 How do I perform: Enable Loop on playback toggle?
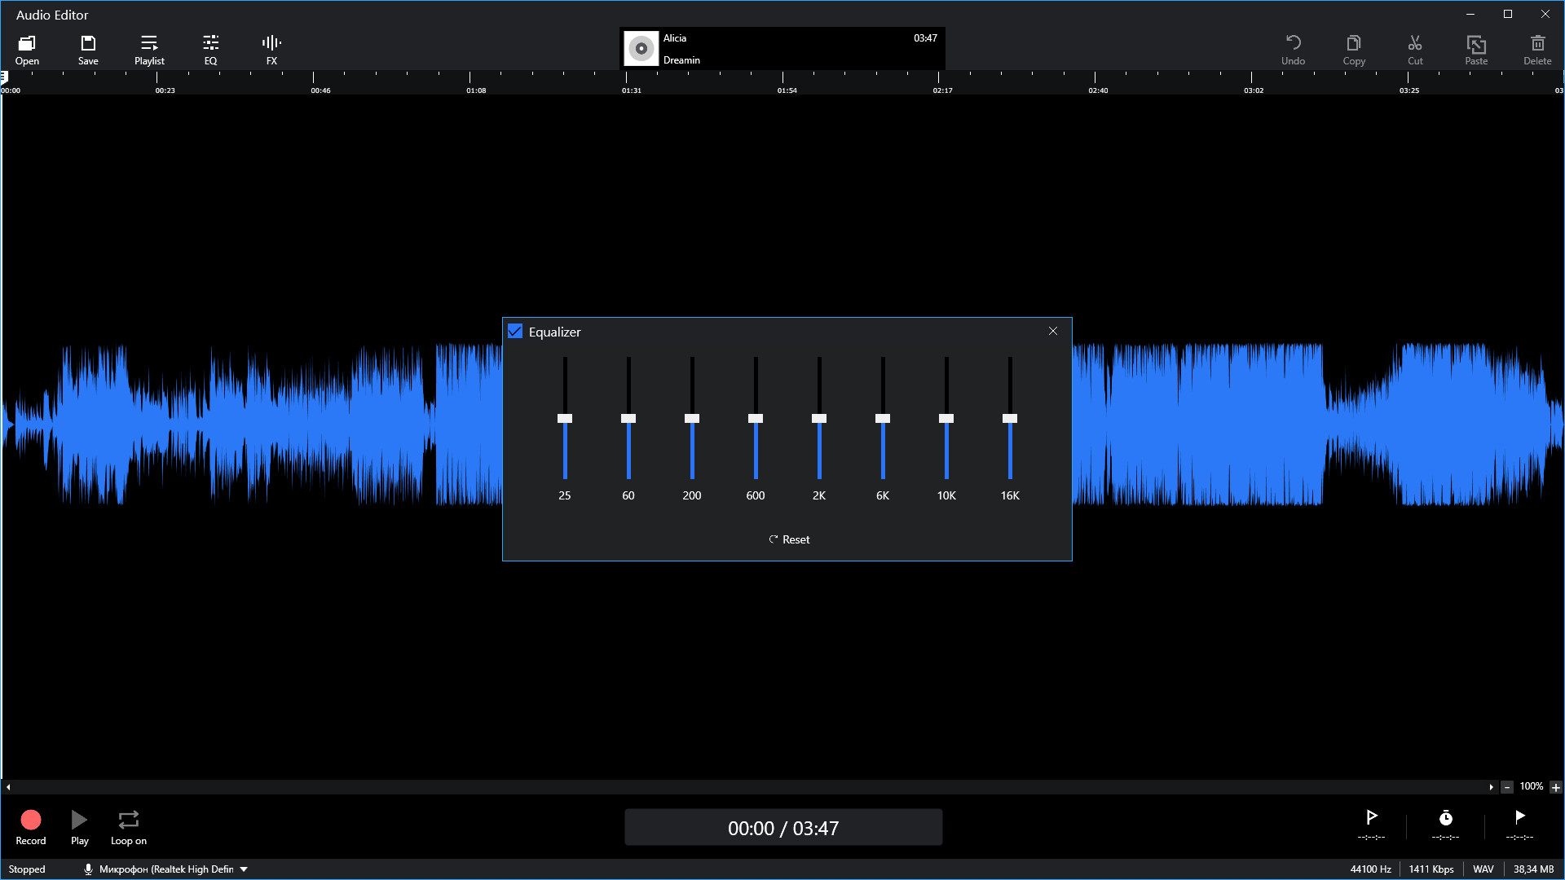(x=128, y=820)
